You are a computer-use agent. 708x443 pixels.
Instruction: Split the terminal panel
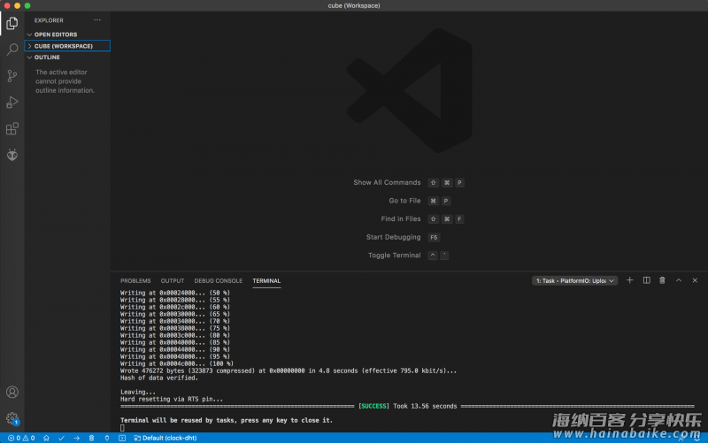[x=647, y=280]
